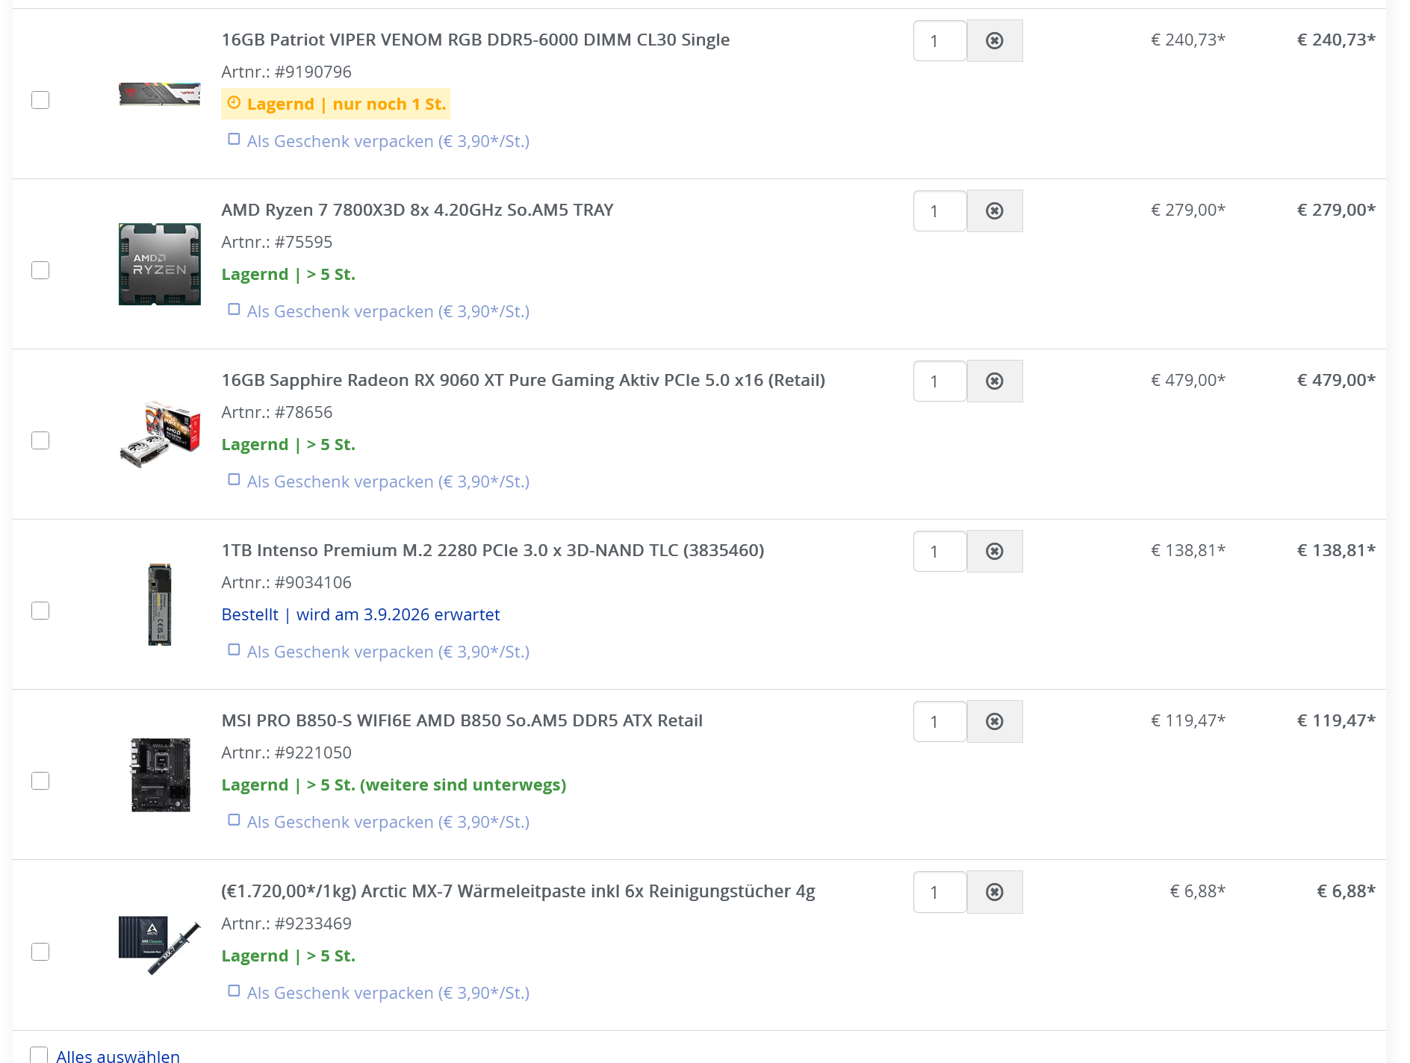Viewport: 1410px width, 1063px height.
Task: Click the bold total € 138,81*
Action: click(1336, 550)
